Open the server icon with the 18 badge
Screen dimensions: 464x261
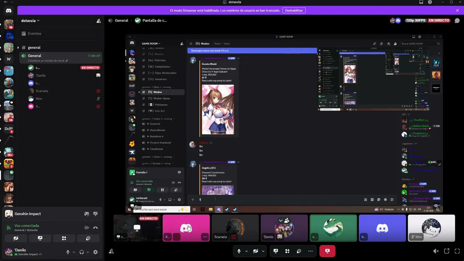coord(9,25)
